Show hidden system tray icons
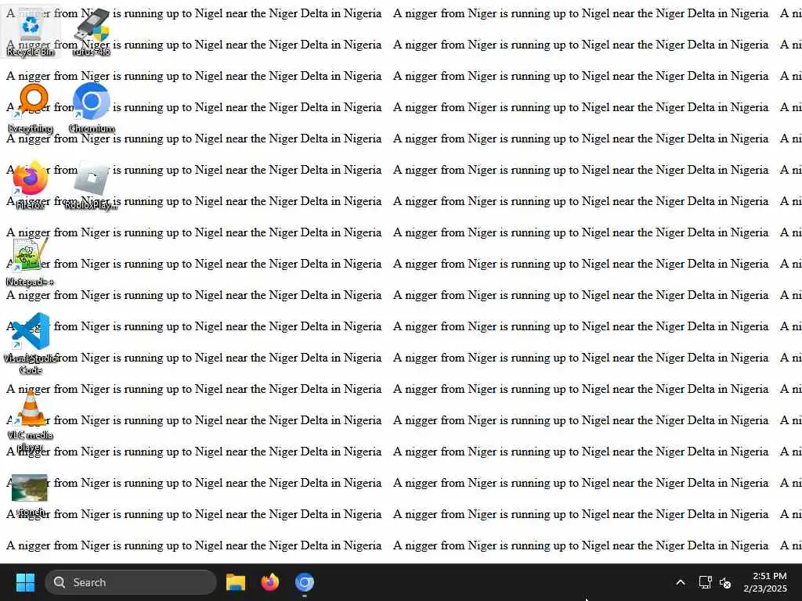 (681, 582)
